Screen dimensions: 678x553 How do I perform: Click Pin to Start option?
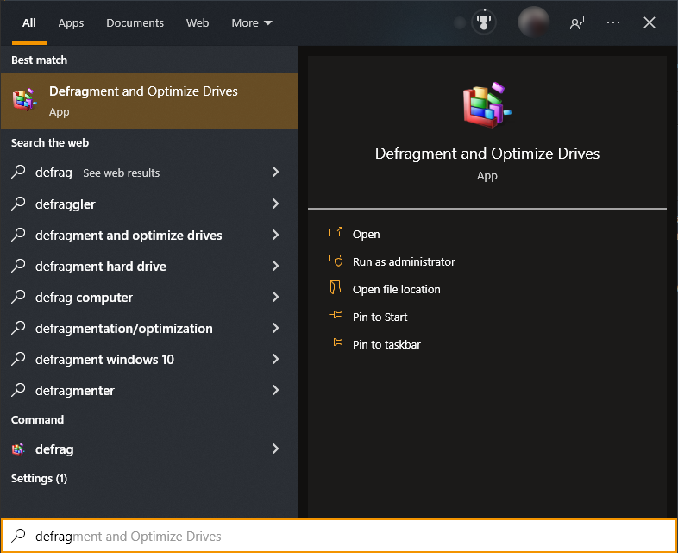380,317
